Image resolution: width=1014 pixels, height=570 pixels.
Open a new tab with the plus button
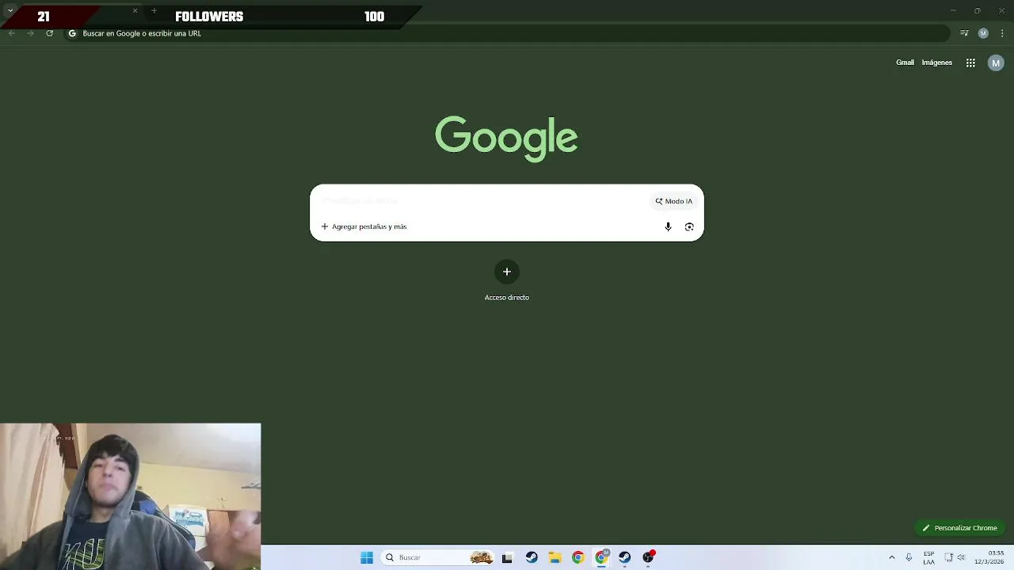[x=154, y=11]
